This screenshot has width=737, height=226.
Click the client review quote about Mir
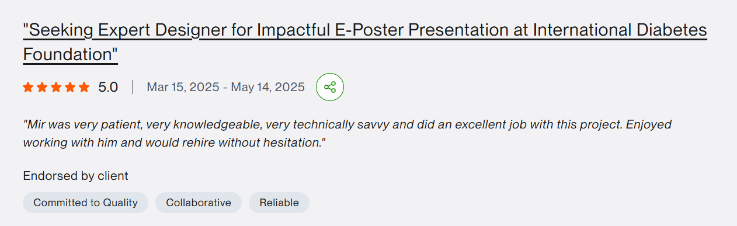point(347,133)
